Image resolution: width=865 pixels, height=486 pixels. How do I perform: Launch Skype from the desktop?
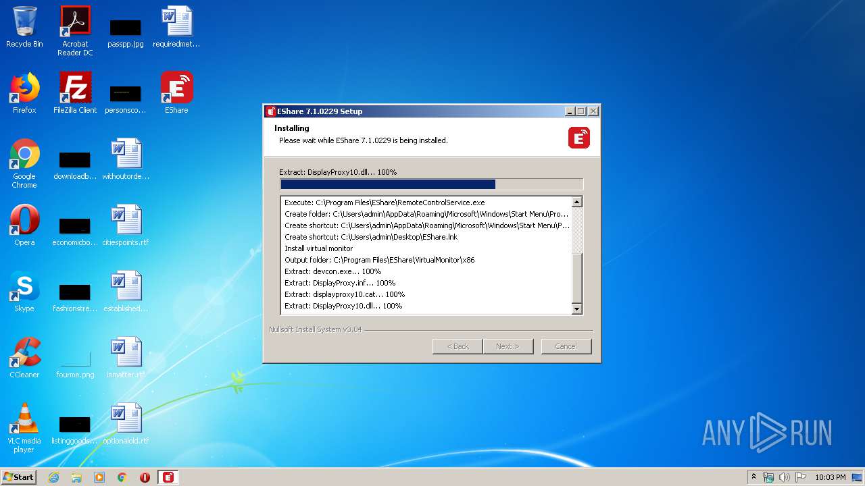point(24,292)
